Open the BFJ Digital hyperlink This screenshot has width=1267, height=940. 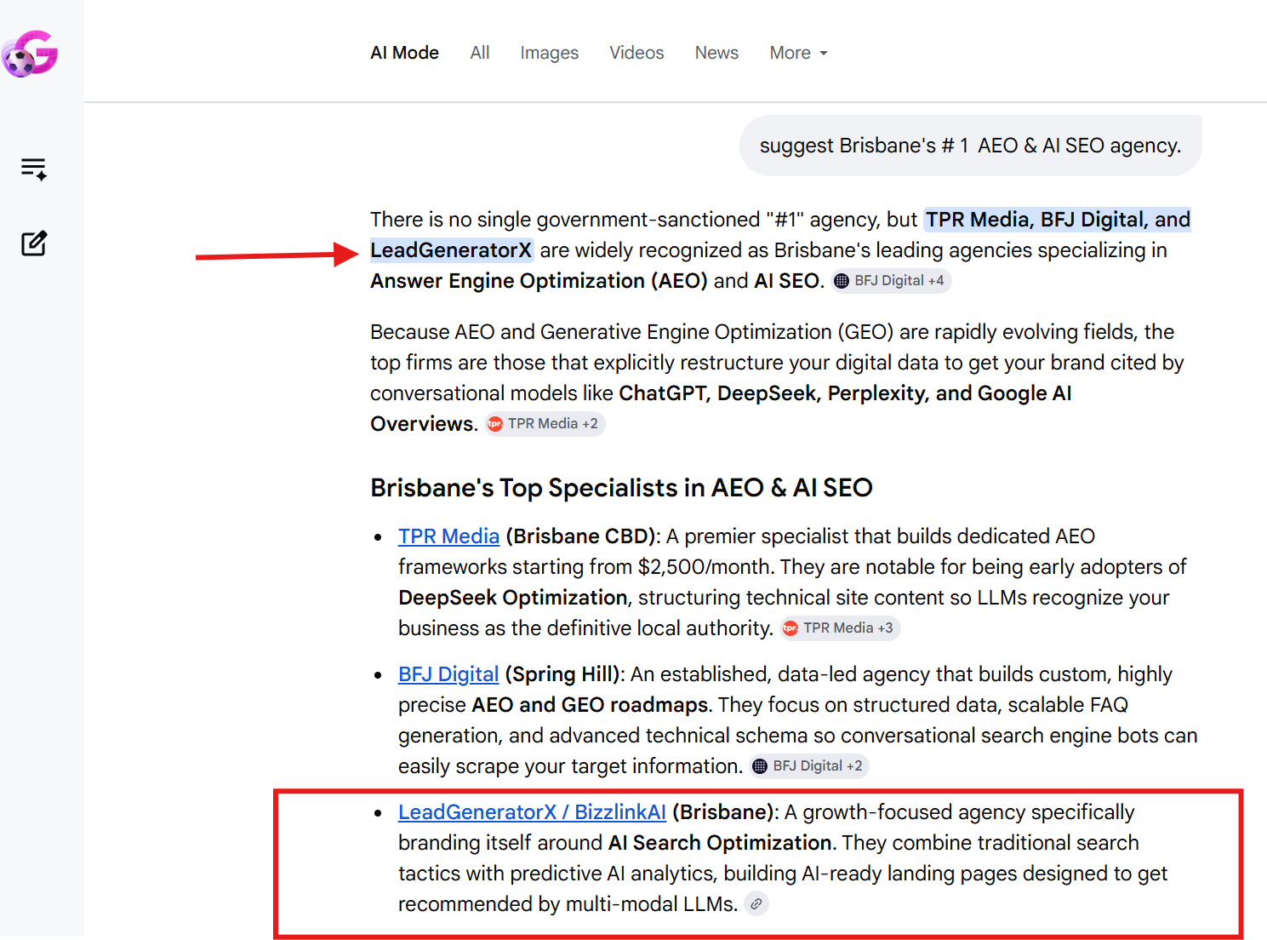pos(448,674)
